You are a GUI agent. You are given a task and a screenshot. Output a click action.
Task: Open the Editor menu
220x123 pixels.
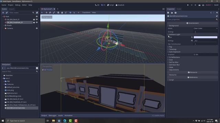click(24, 5)
